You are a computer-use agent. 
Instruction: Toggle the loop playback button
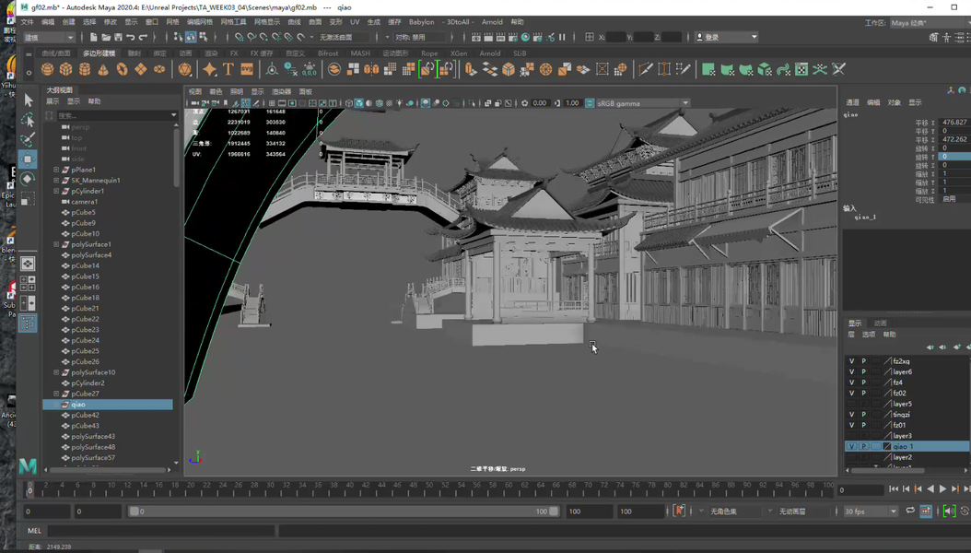point(909,511)
